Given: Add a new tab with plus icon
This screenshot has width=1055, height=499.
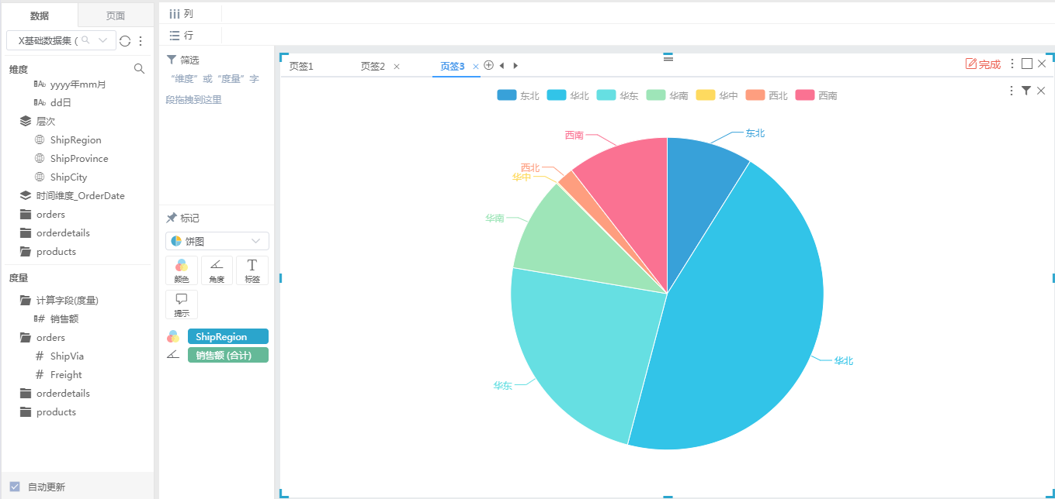Looking at the screenshot, I should tap(488, 65).
